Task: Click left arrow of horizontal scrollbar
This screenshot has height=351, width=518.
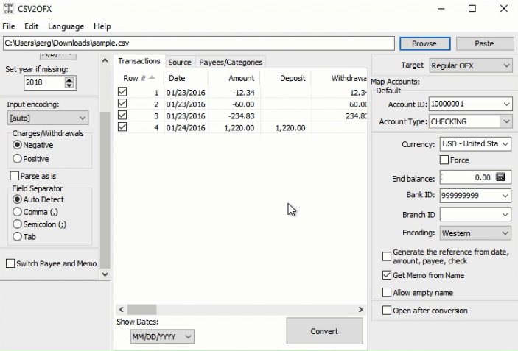Action: 122,310
